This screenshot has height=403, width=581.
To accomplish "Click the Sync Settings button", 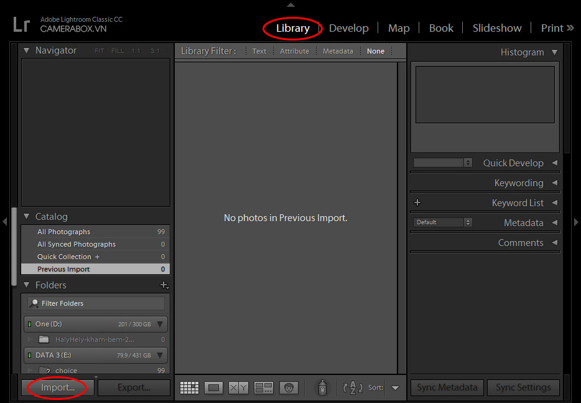I will pyautogui.click(x=523, y=387).
